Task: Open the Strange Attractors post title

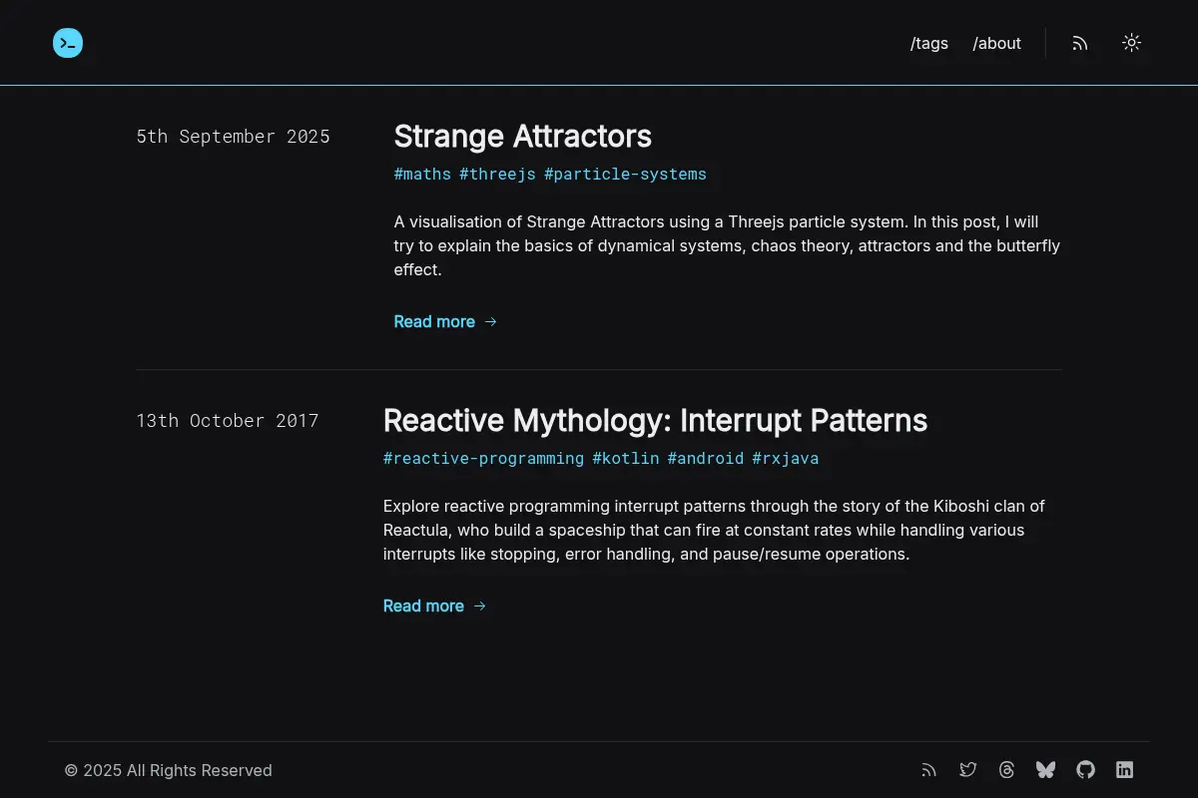Action: coord(523,137)
